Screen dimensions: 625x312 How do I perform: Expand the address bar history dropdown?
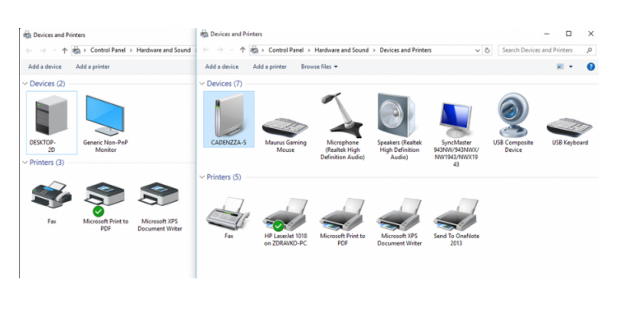click(x=478, y=51)
